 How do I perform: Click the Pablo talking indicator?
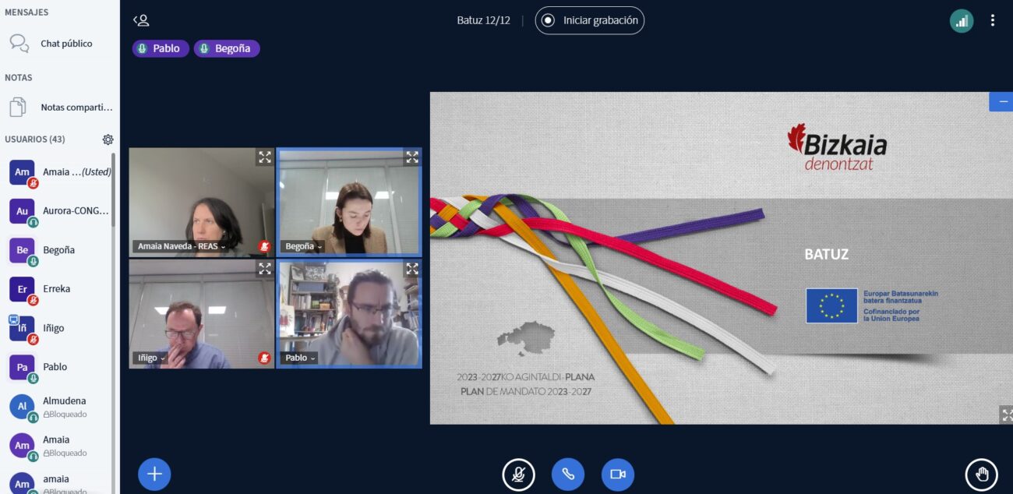pos(160,48)
